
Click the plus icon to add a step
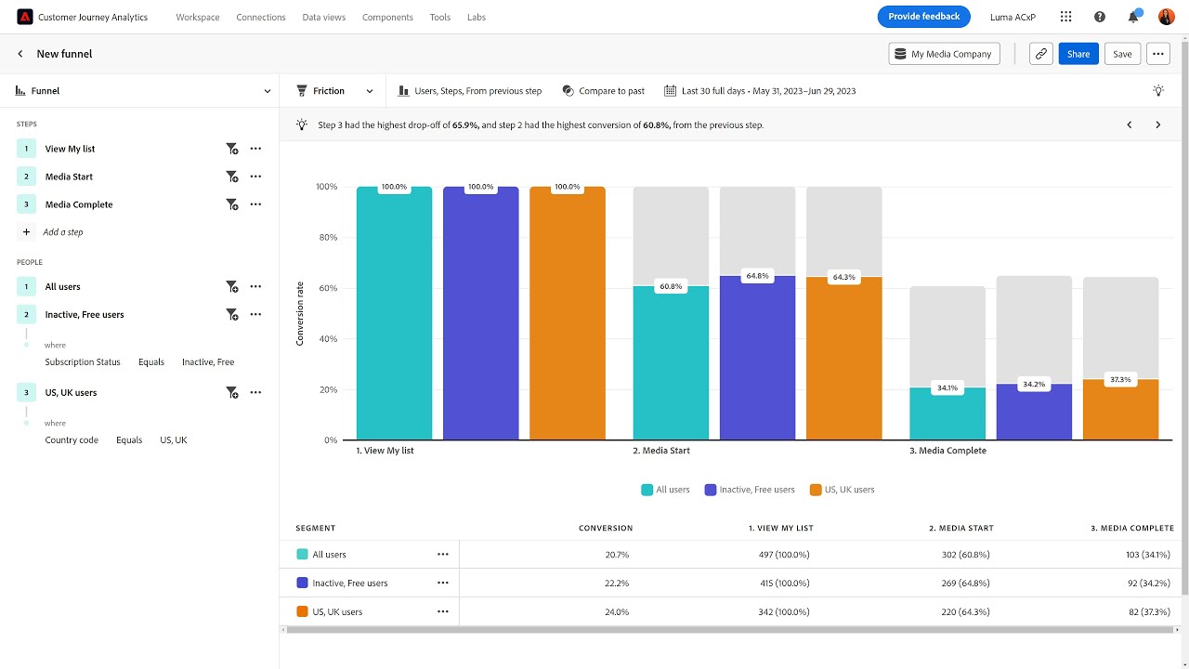26,232
